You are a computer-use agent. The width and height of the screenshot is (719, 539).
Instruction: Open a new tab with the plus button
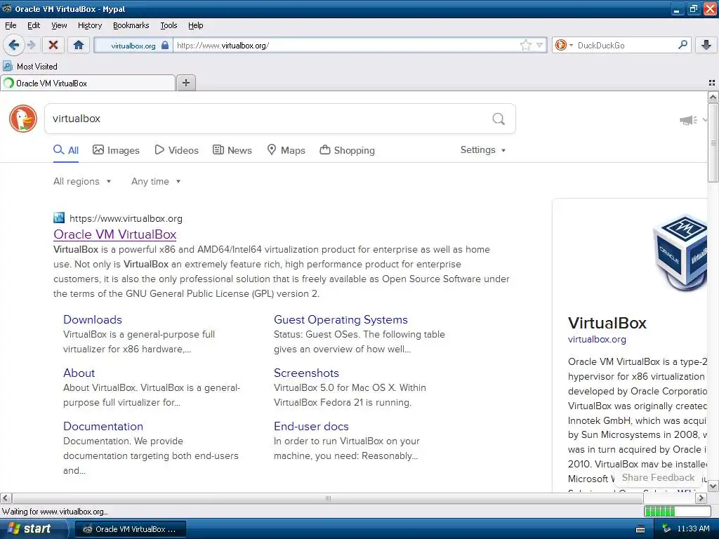(185, 83)
